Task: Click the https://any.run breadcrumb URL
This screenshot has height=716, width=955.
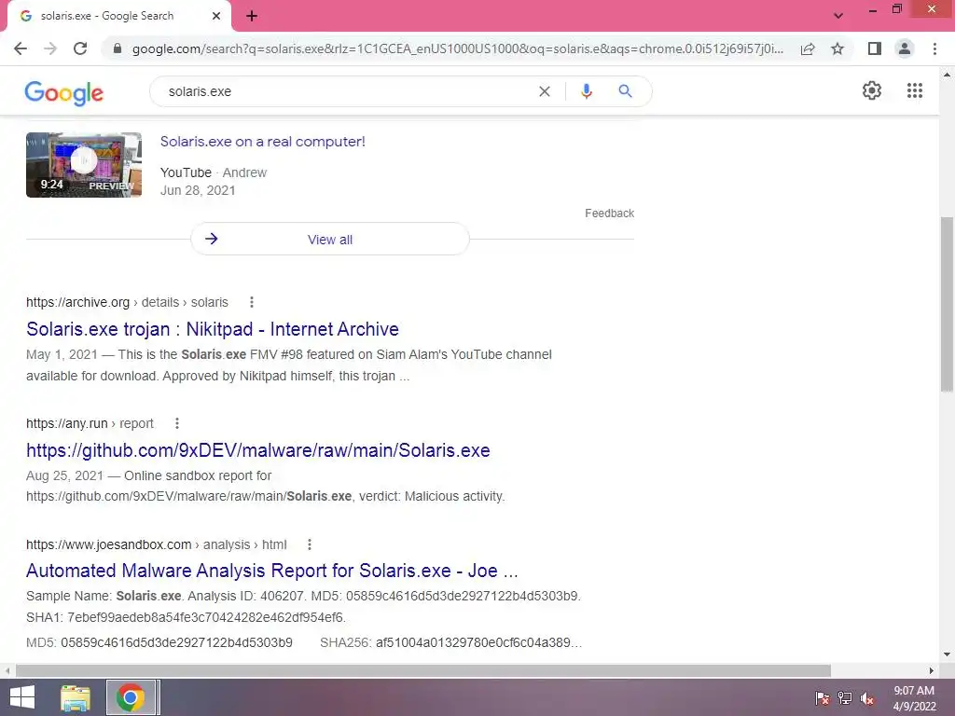Action: pos(67,423)
